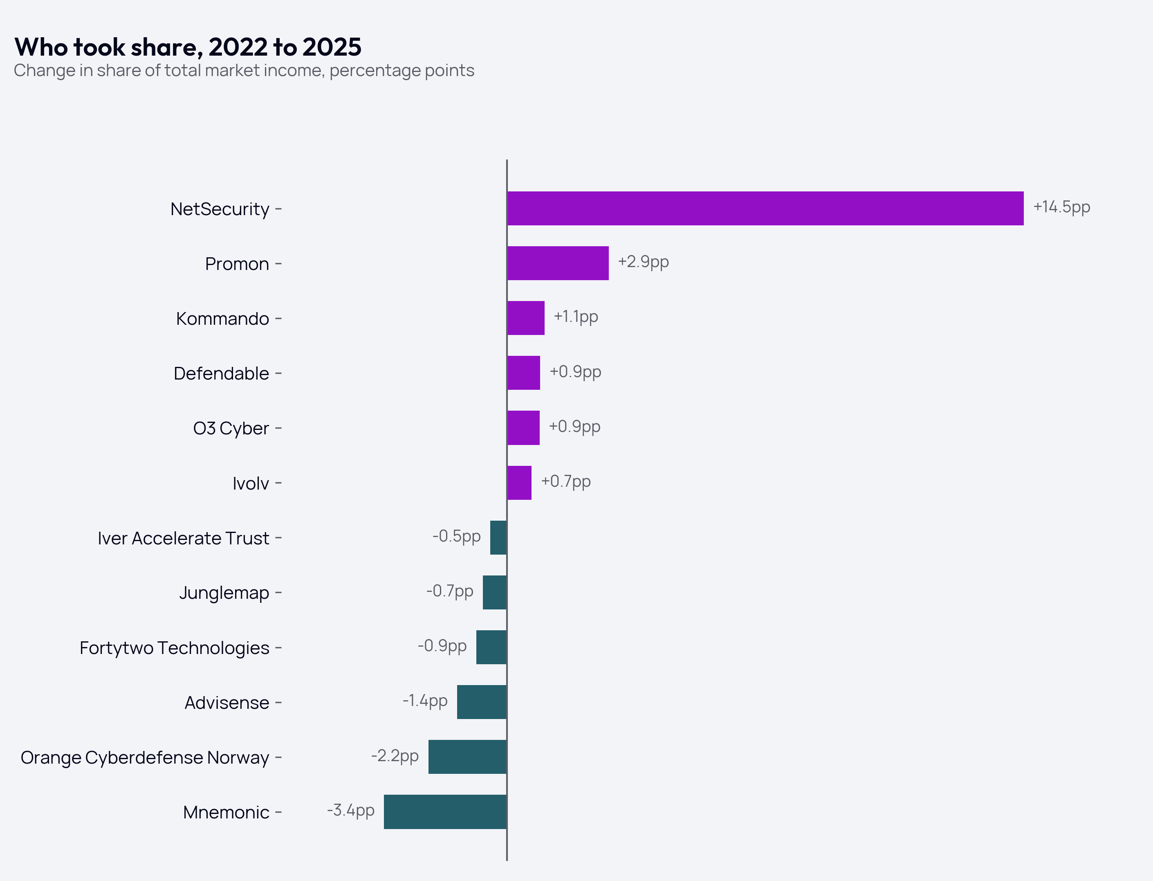The height and width of the screenshot is (881, 1153).
Task: Click the Iver Accelerate Trust axis label
Action: [x=184, y=538]
